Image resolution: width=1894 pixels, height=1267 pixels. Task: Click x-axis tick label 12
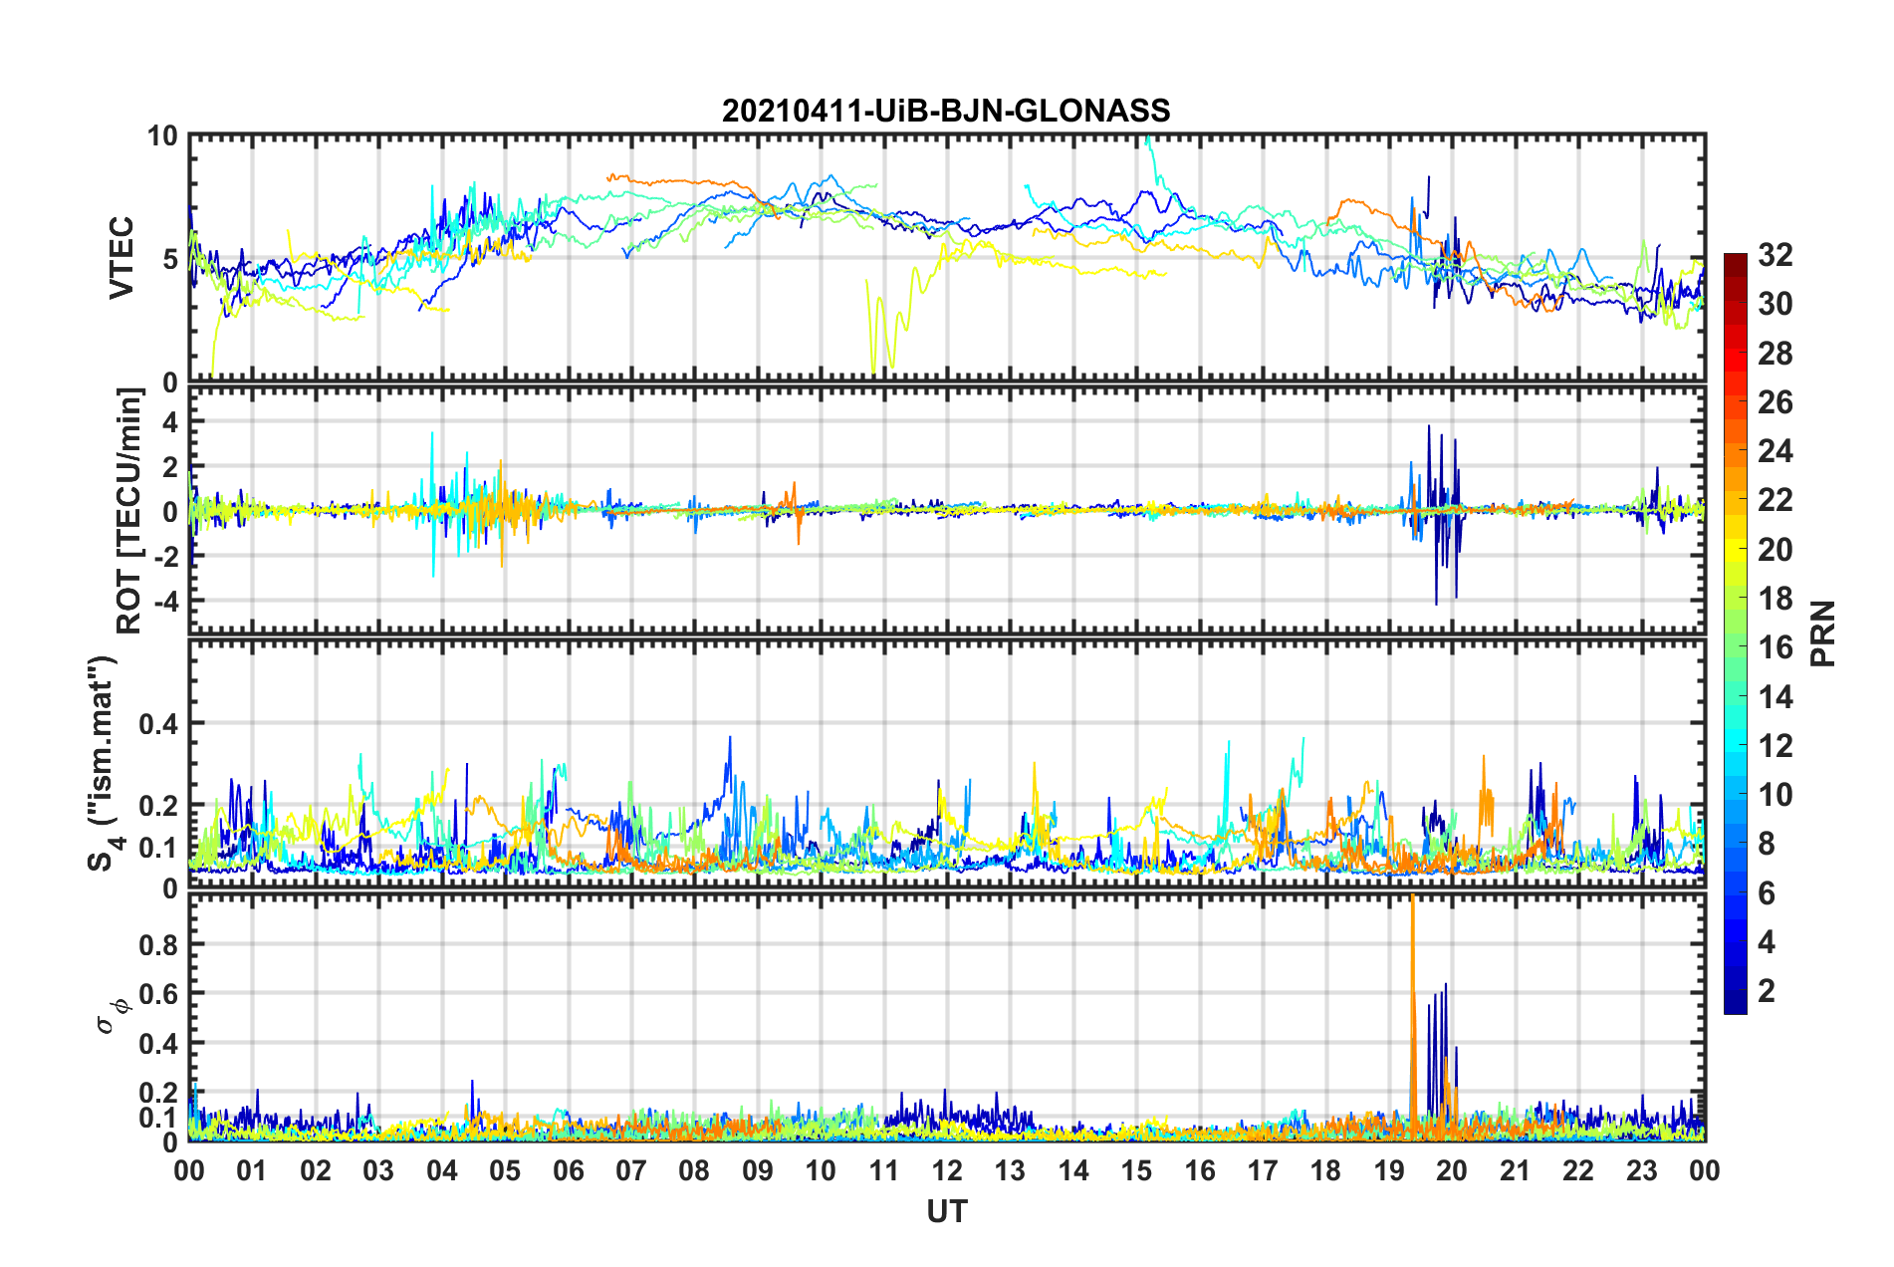(x=947, y=1170)
